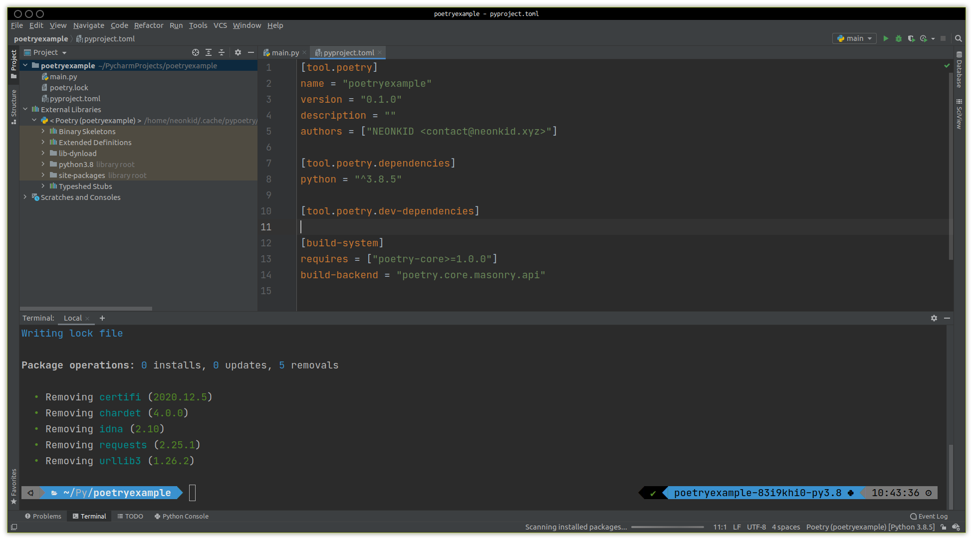Open the terminal settings gear

coord(934,318)
